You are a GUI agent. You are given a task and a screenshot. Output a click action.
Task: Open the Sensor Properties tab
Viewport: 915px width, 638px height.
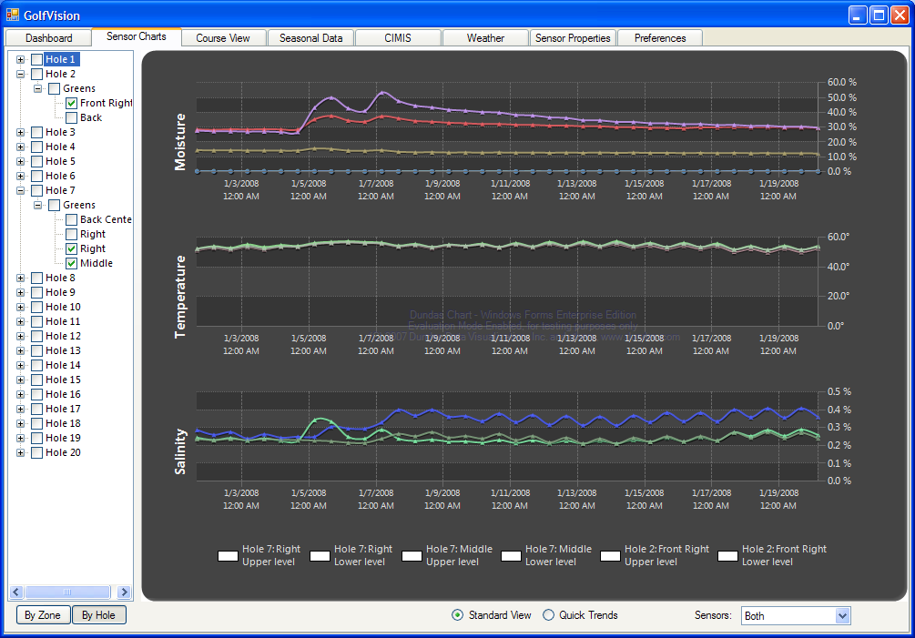[x=573, y=38]
